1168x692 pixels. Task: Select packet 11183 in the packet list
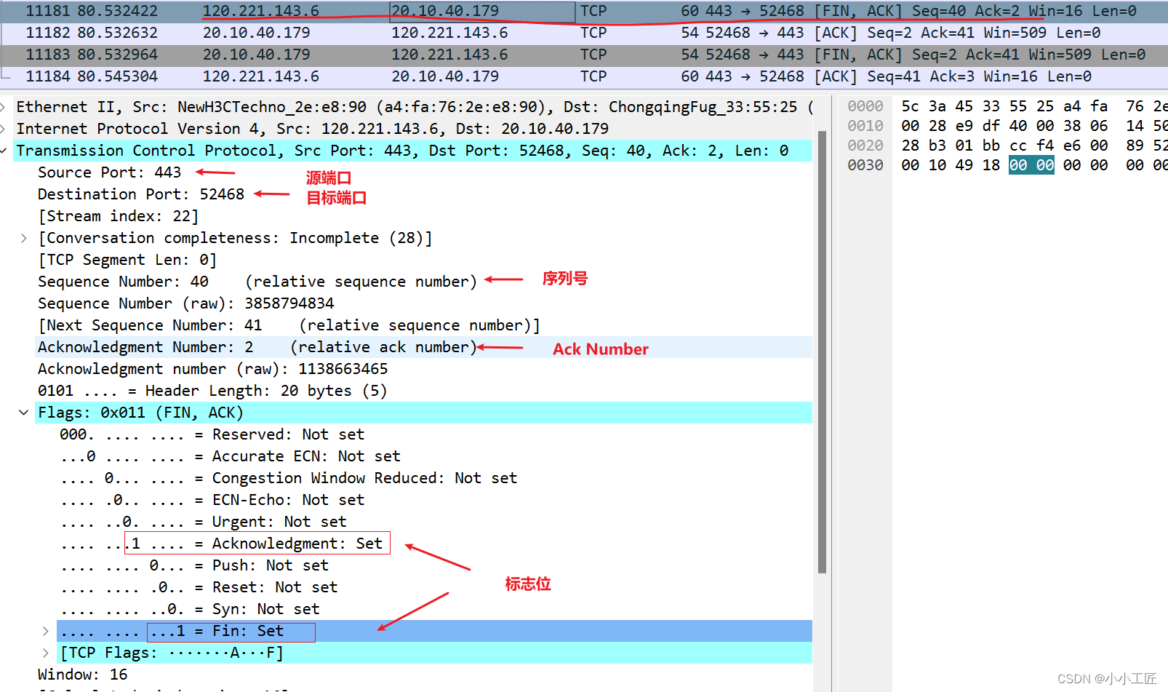point(584,55)
